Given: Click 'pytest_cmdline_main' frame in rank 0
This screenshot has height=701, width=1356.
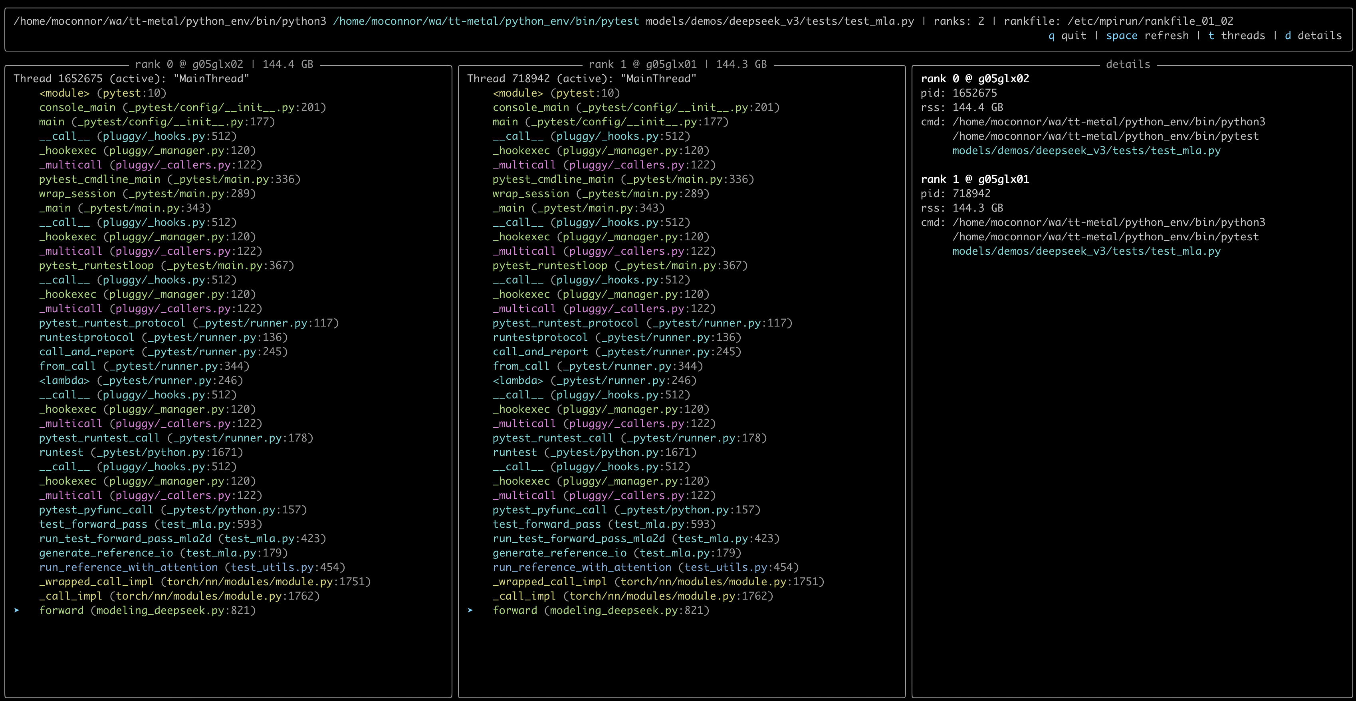Looking at the screenshot, I should pyautogui.click(x=169, y=180).
